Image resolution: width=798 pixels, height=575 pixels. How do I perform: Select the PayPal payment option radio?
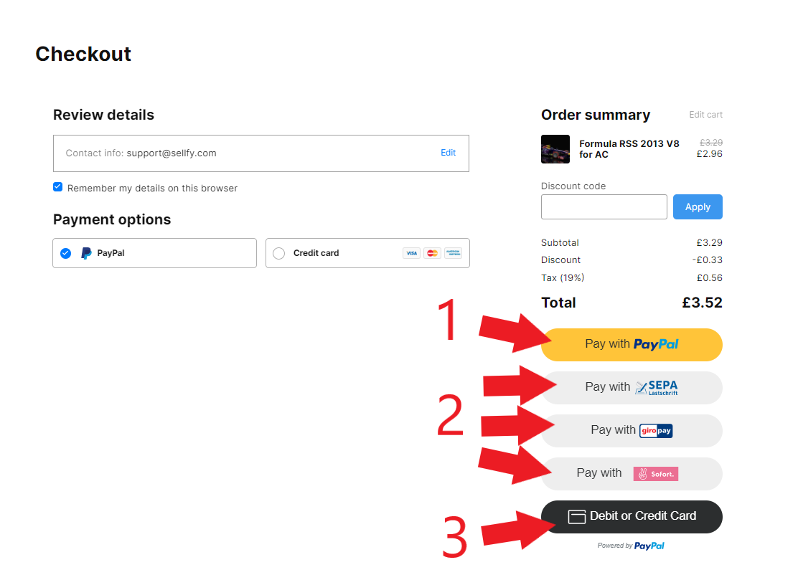(x=65, y=253)
